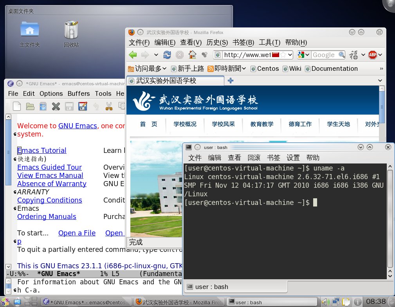Click the 学校概况 navigation link on webpage
Image resolution: width=395 pixels, height=307 pixels.
click(185, 124)
